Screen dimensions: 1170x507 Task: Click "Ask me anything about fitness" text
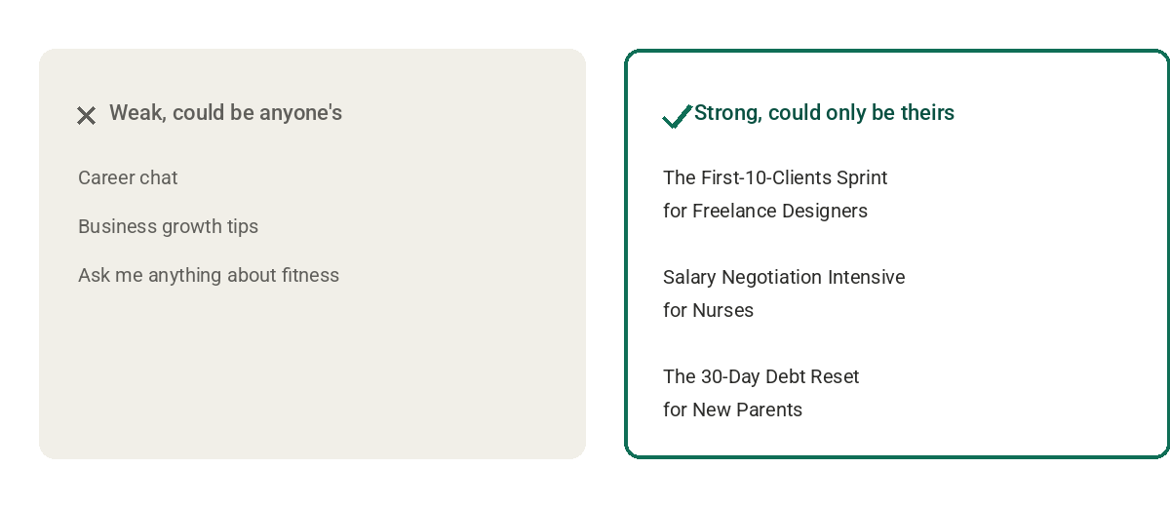[209, 275]
